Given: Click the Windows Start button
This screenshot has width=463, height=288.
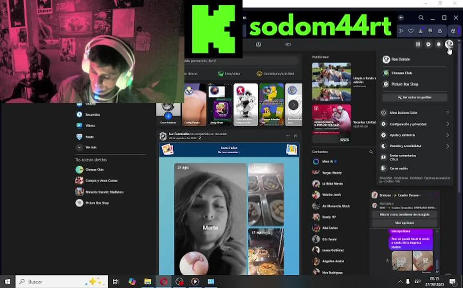Looking at the screenshot, I should pos(7,282).
